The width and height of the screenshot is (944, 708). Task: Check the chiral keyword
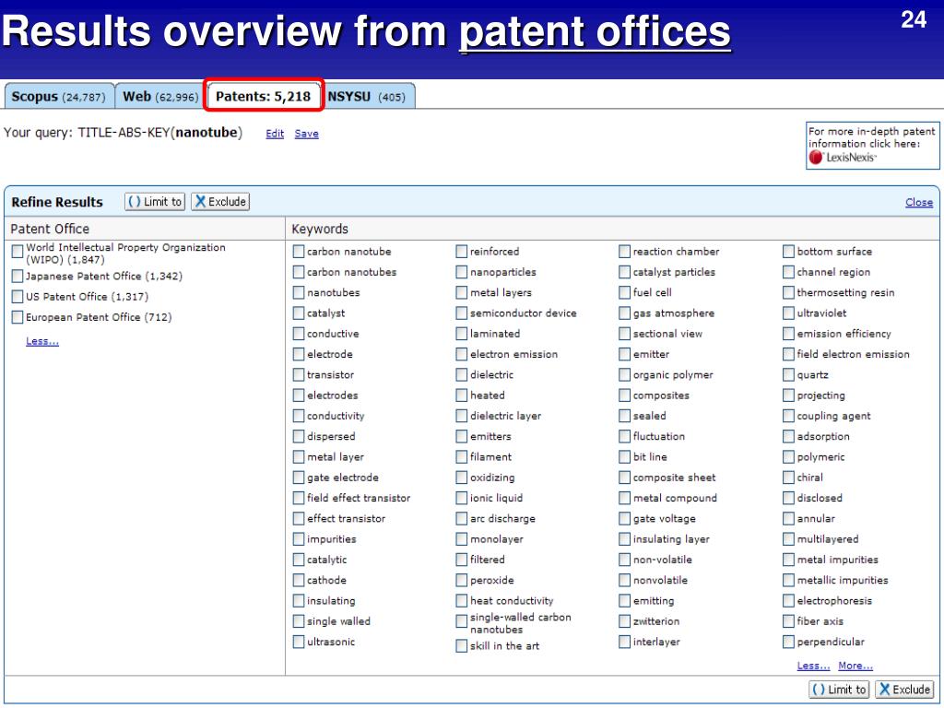tap(789, 477)
